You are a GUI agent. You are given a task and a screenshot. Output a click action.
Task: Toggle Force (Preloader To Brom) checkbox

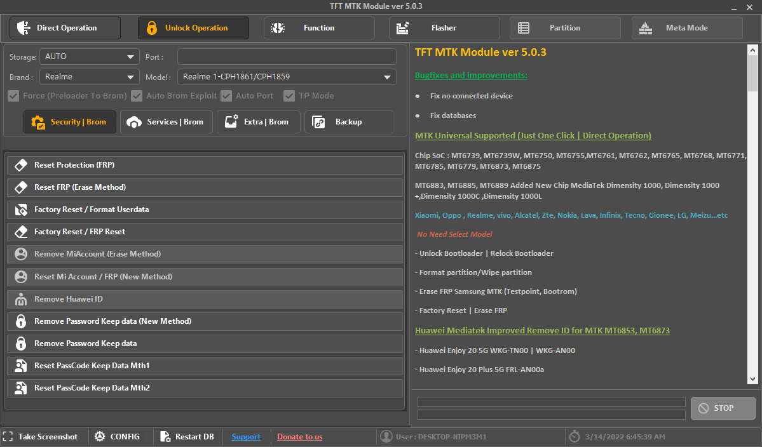coord(13,96)
